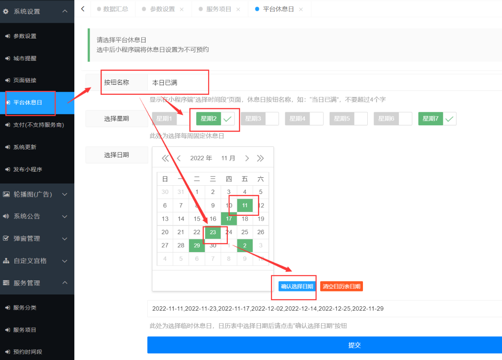Select date 29 in the calendar
The image size is (502, 360).
[197, 246]
